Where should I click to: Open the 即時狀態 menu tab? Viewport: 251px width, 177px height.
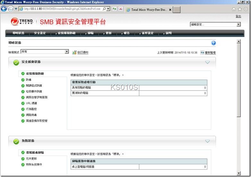(19, 33)
